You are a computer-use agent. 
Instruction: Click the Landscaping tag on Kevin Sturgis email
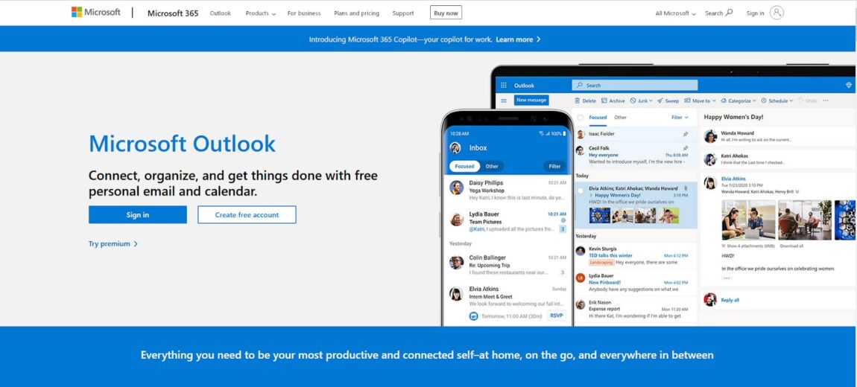click(601, 263)
